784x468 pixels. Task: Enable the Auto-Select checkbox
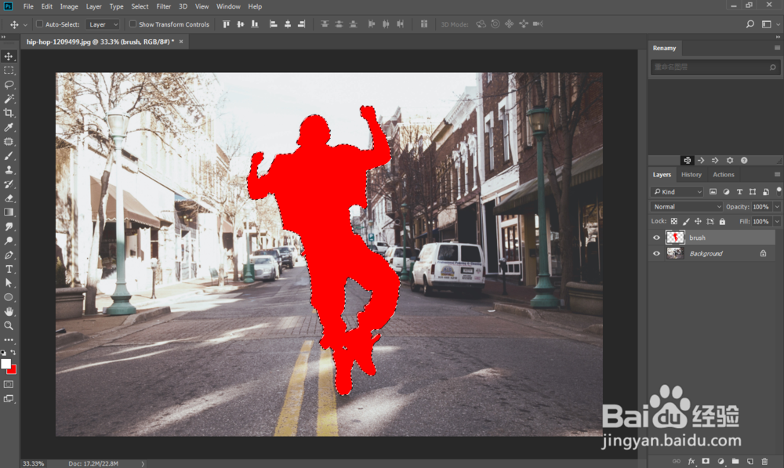tap(39, 24)
